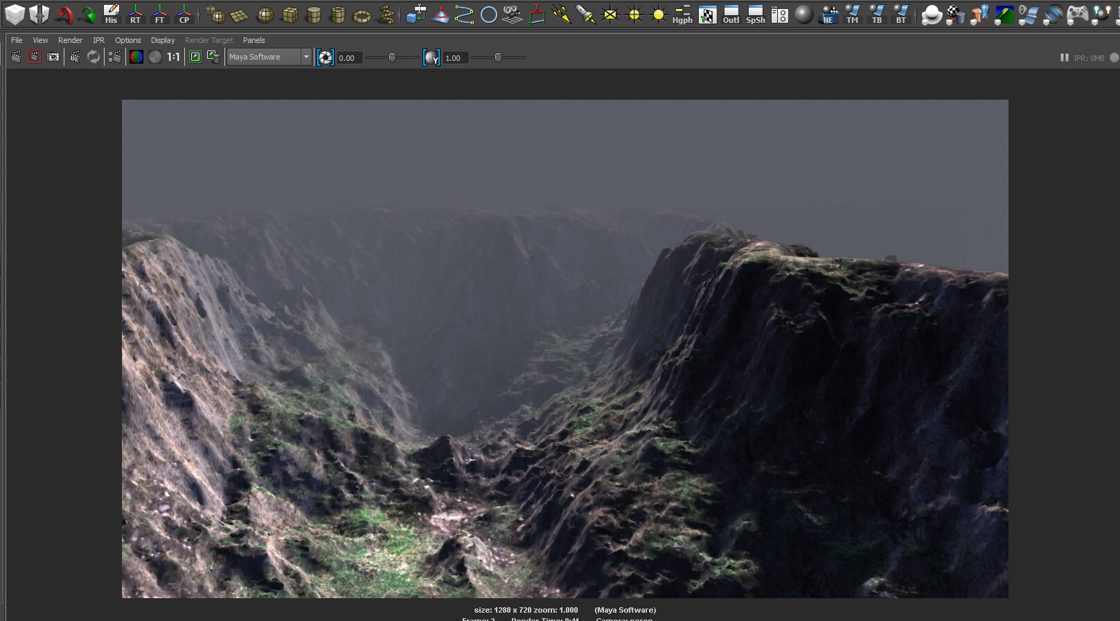1120x621 pixels.
Task: Toggle Display RGB channels button
Action: [136, 57]
